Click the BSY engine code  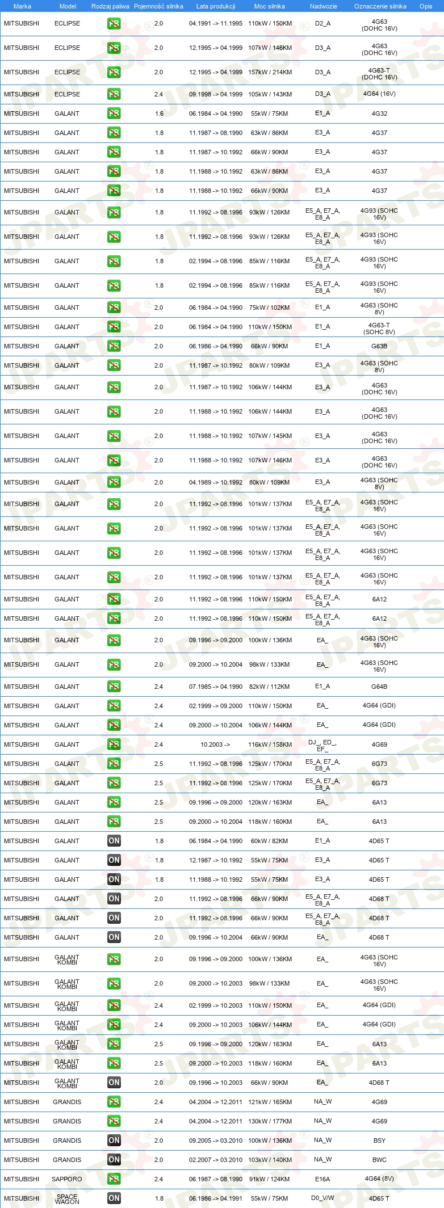tap(379, 1140)
